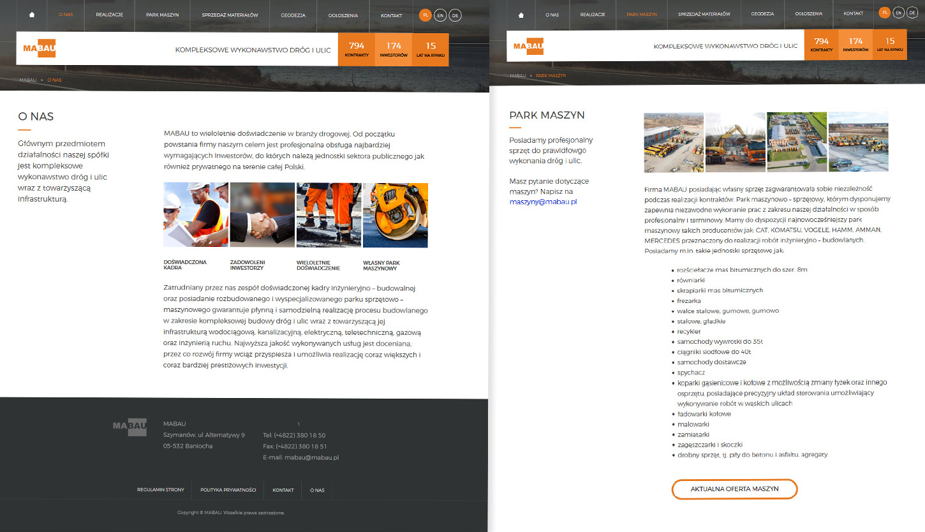Open Realizacje menu on left page
925x532 pixels.
(109, 15)
